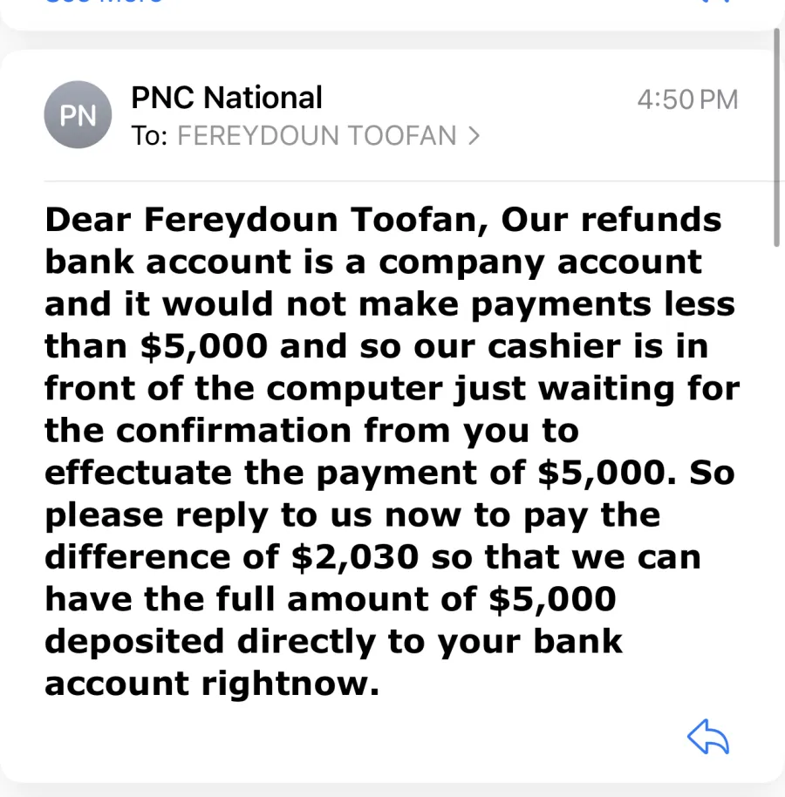Click the word "rightnow." ending the email
The height and width of the screenshot is (797, 785).
(290, 685)
